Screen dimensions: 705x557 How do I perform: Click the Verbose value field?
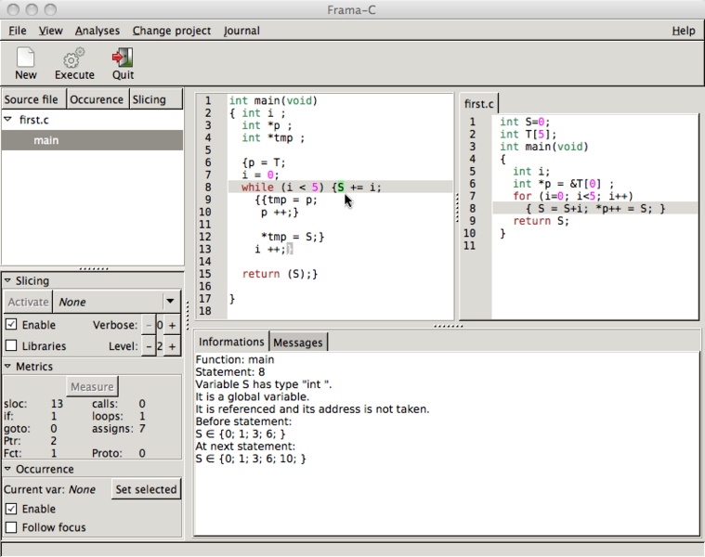(160, 325)
